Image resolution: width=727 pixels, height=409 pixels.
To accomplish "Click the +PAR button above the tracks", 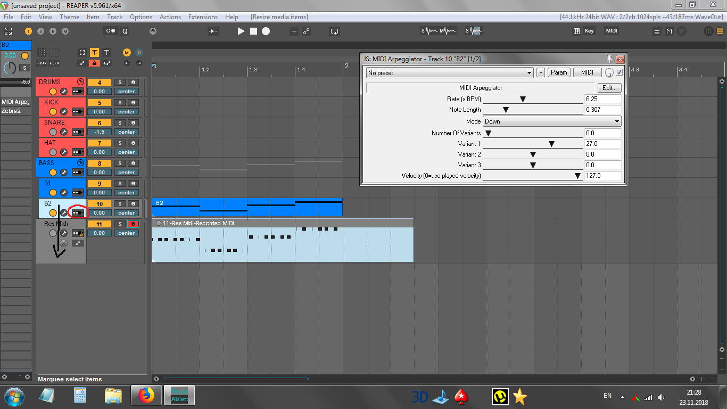I will (42, 63).
